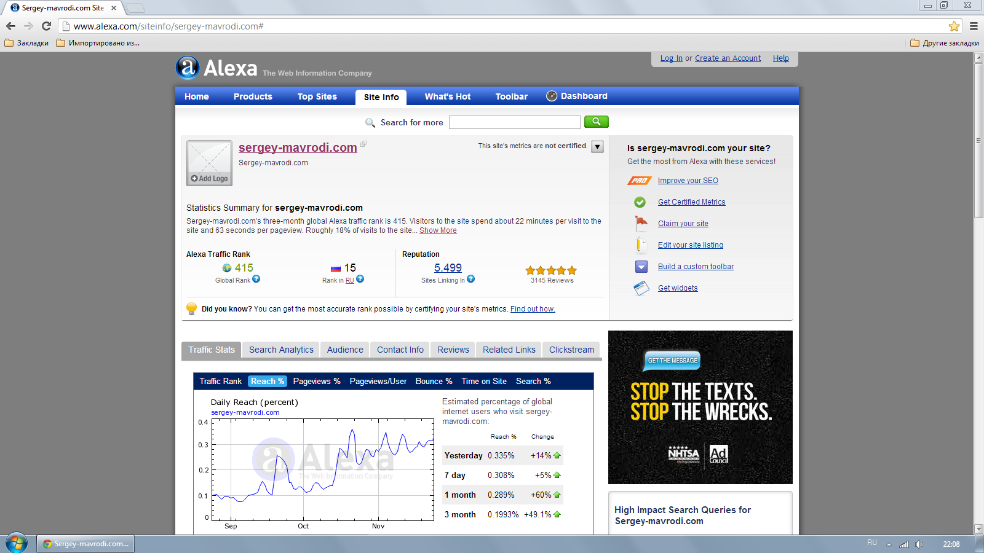Bookmark page with the star icon

(x=954, y=26)
